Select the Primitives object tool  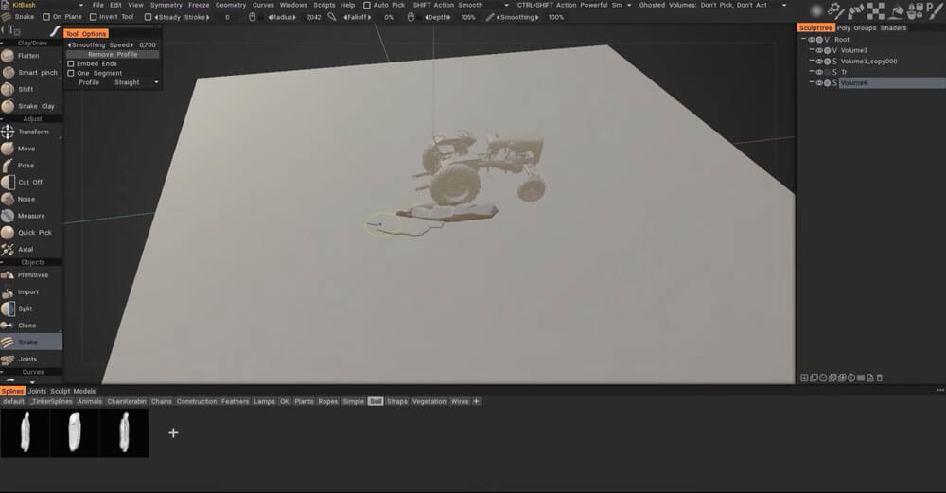(32, 275)
